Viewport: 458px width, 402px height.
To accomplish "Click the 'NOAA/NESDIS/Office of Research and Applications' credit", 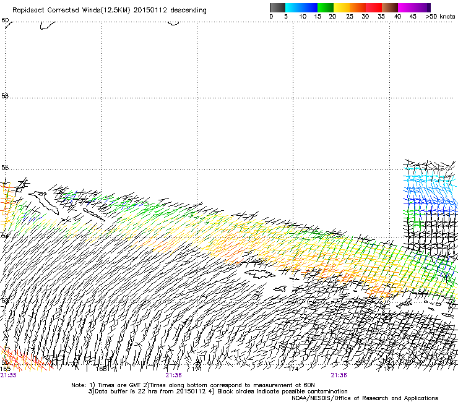I will tap(365, 398).
